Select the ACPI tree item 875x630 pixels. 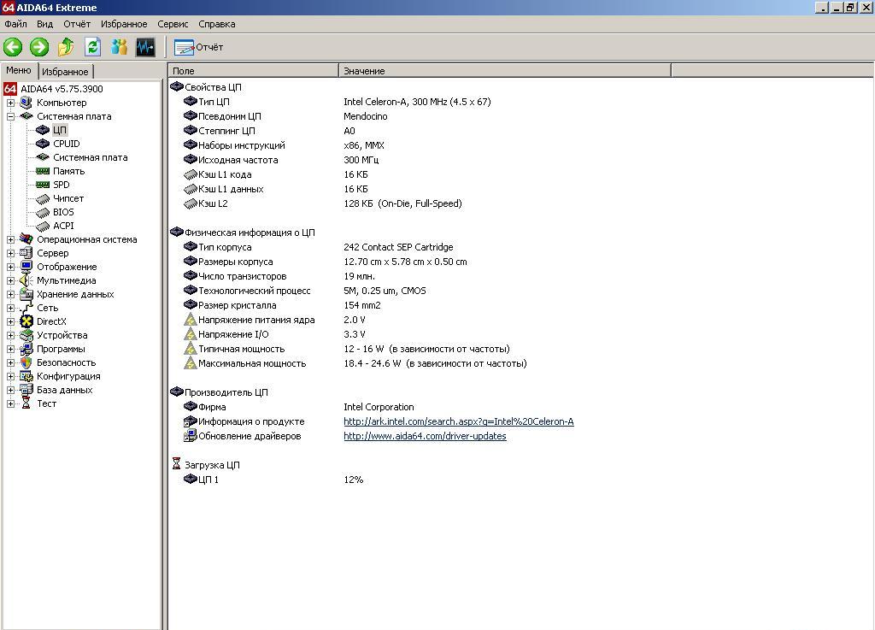[x=63, y=226]
